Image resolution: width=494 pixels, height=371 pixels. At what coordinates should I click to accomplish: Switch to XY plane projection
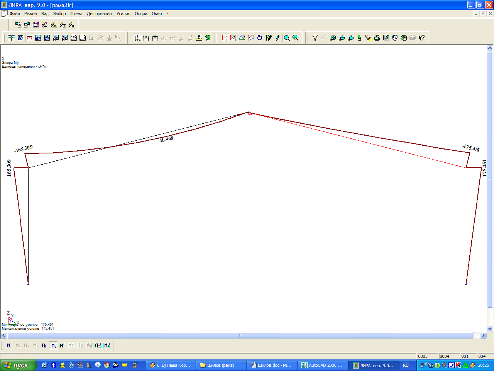point(242,37)
